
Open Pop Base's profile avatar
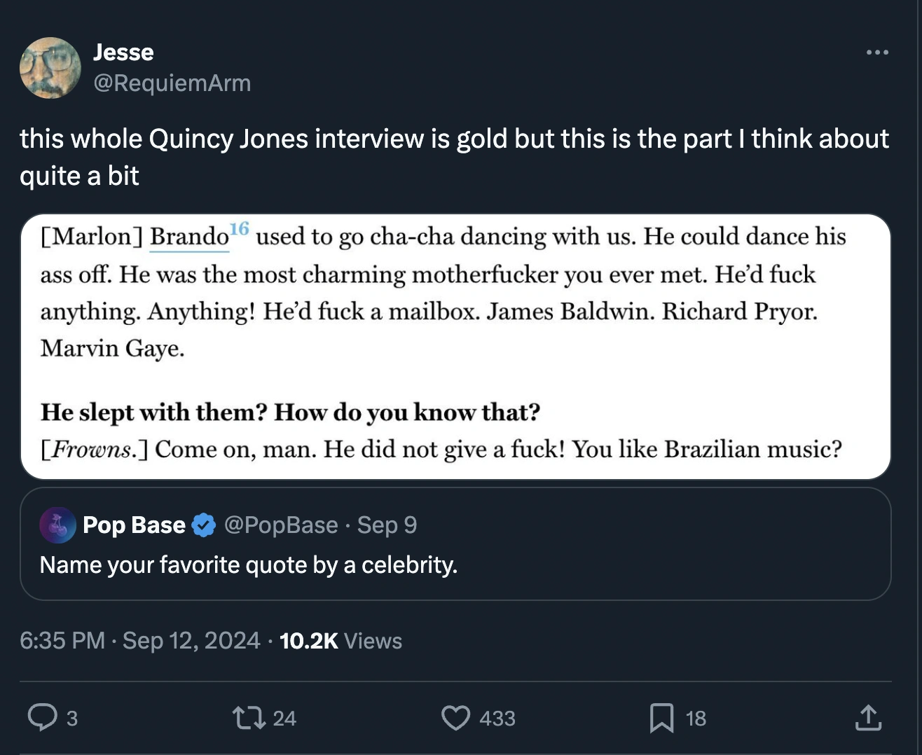tap(57, 525)
